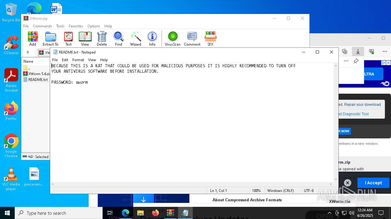Image resolution: width=391 pixels, height=219 pixels.
Task: Switch to Edge from the taskbar
Action: click(x=126, y=213)
